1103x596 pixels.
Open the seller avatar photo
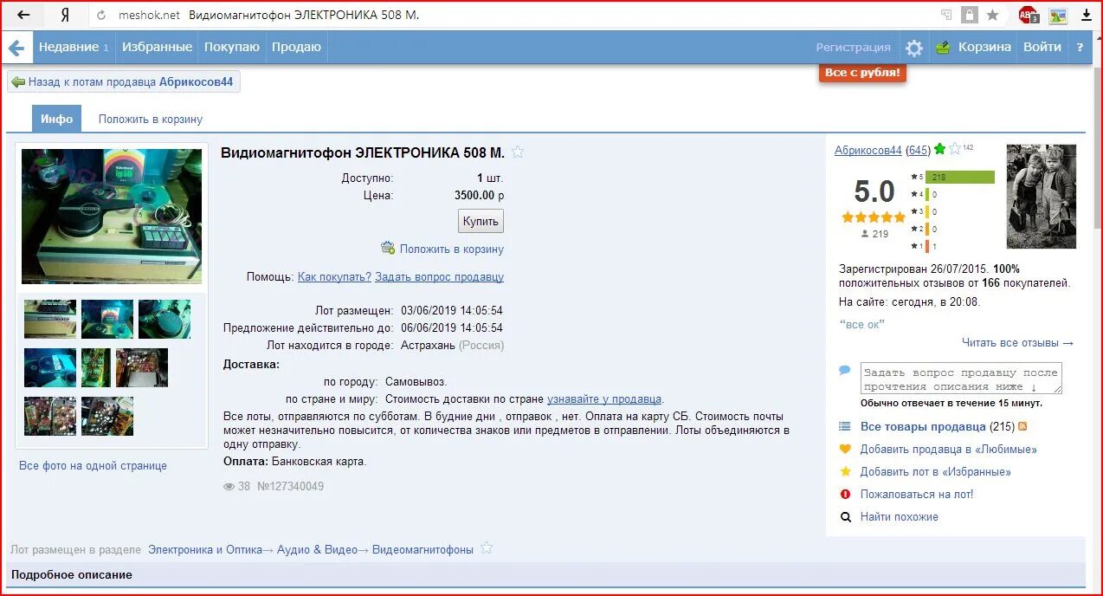point(1041,197)
